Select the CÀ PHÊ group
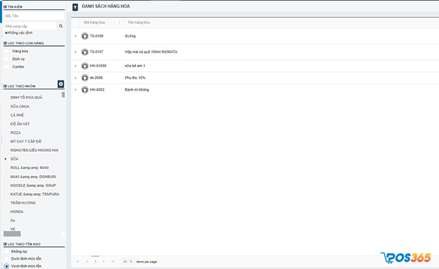 coord(17,115)
